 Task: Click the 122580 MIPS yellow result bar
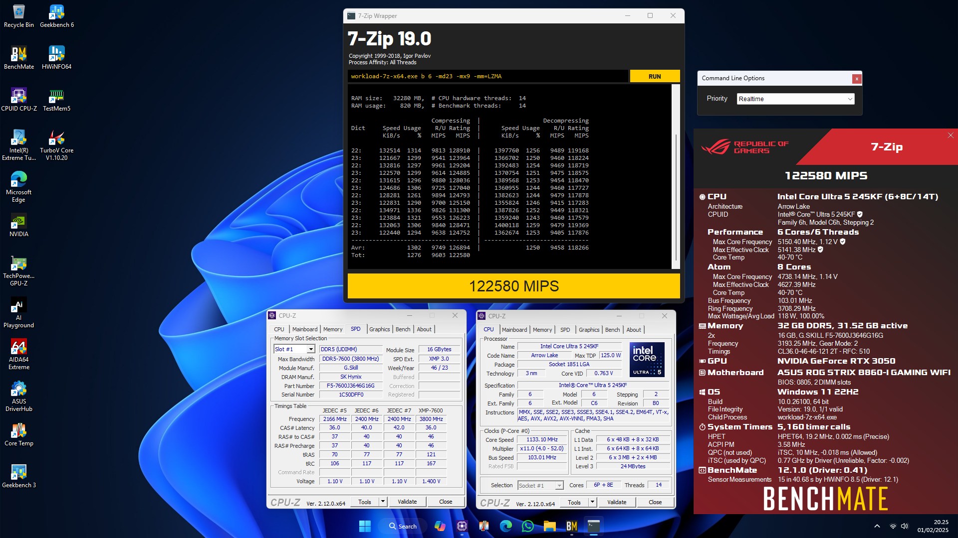pyautogui.click(x=513, y=286)
